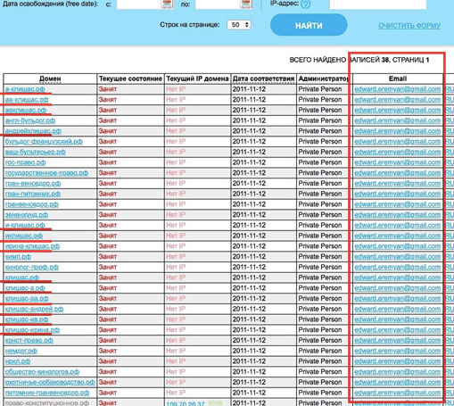Select Private Person in the нркл.рф row

pyautogui.click(x=320, y=361)
